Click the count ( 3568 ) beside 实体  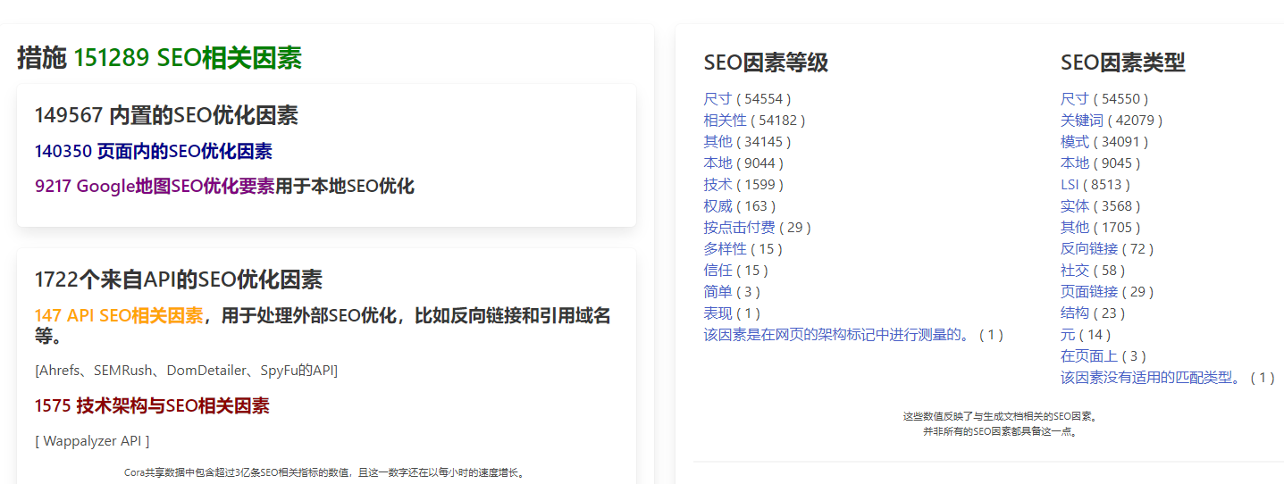point(1117,206)
